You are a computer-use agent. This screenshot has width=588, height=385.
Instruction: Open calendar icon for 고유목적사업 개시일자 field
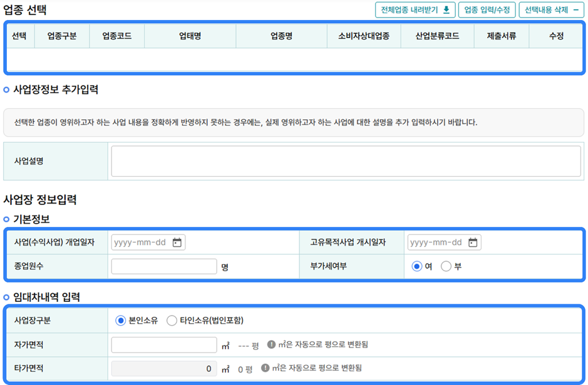473,242
